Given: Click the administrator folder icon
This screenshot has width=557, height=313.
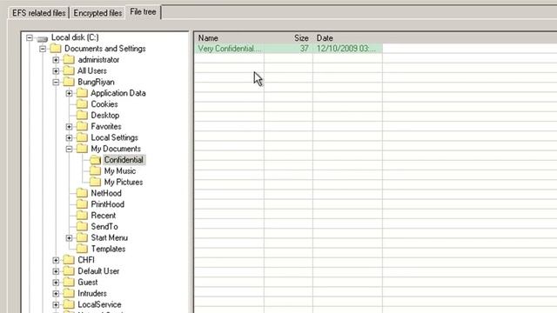Looking at the screenshot, I should [x=69, y=60].
